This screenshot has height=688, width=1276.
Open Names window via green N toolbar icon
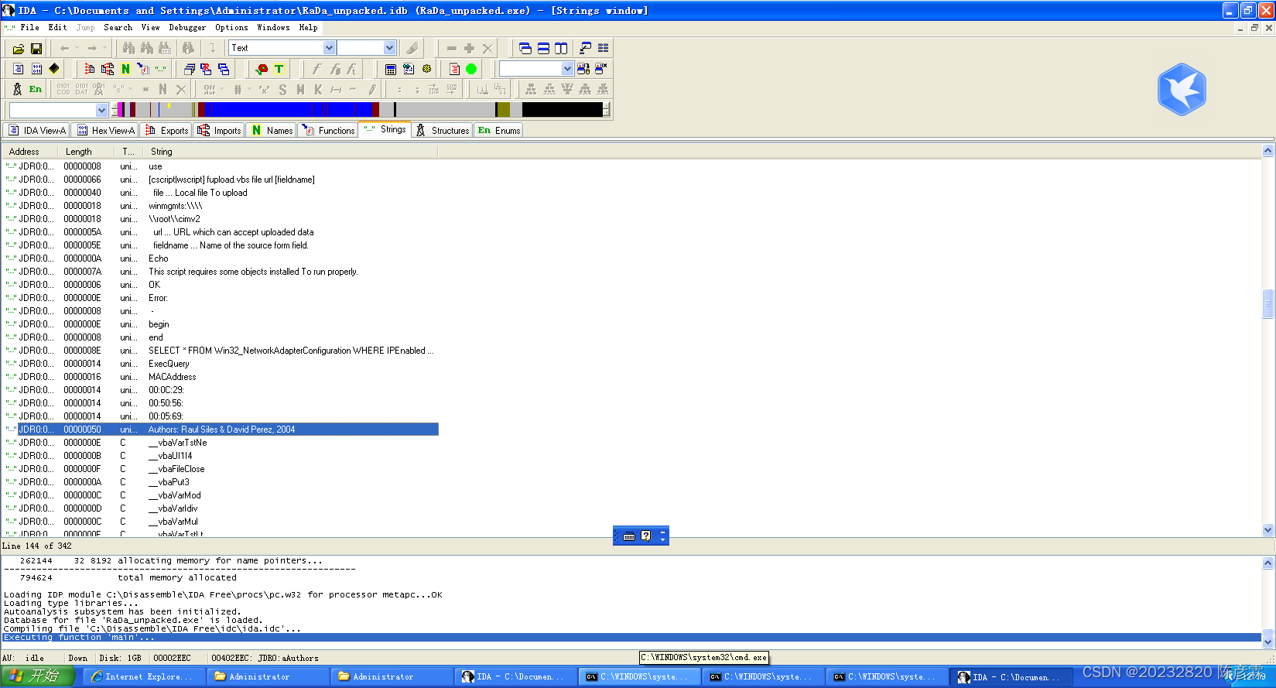[x=125, y=69]
